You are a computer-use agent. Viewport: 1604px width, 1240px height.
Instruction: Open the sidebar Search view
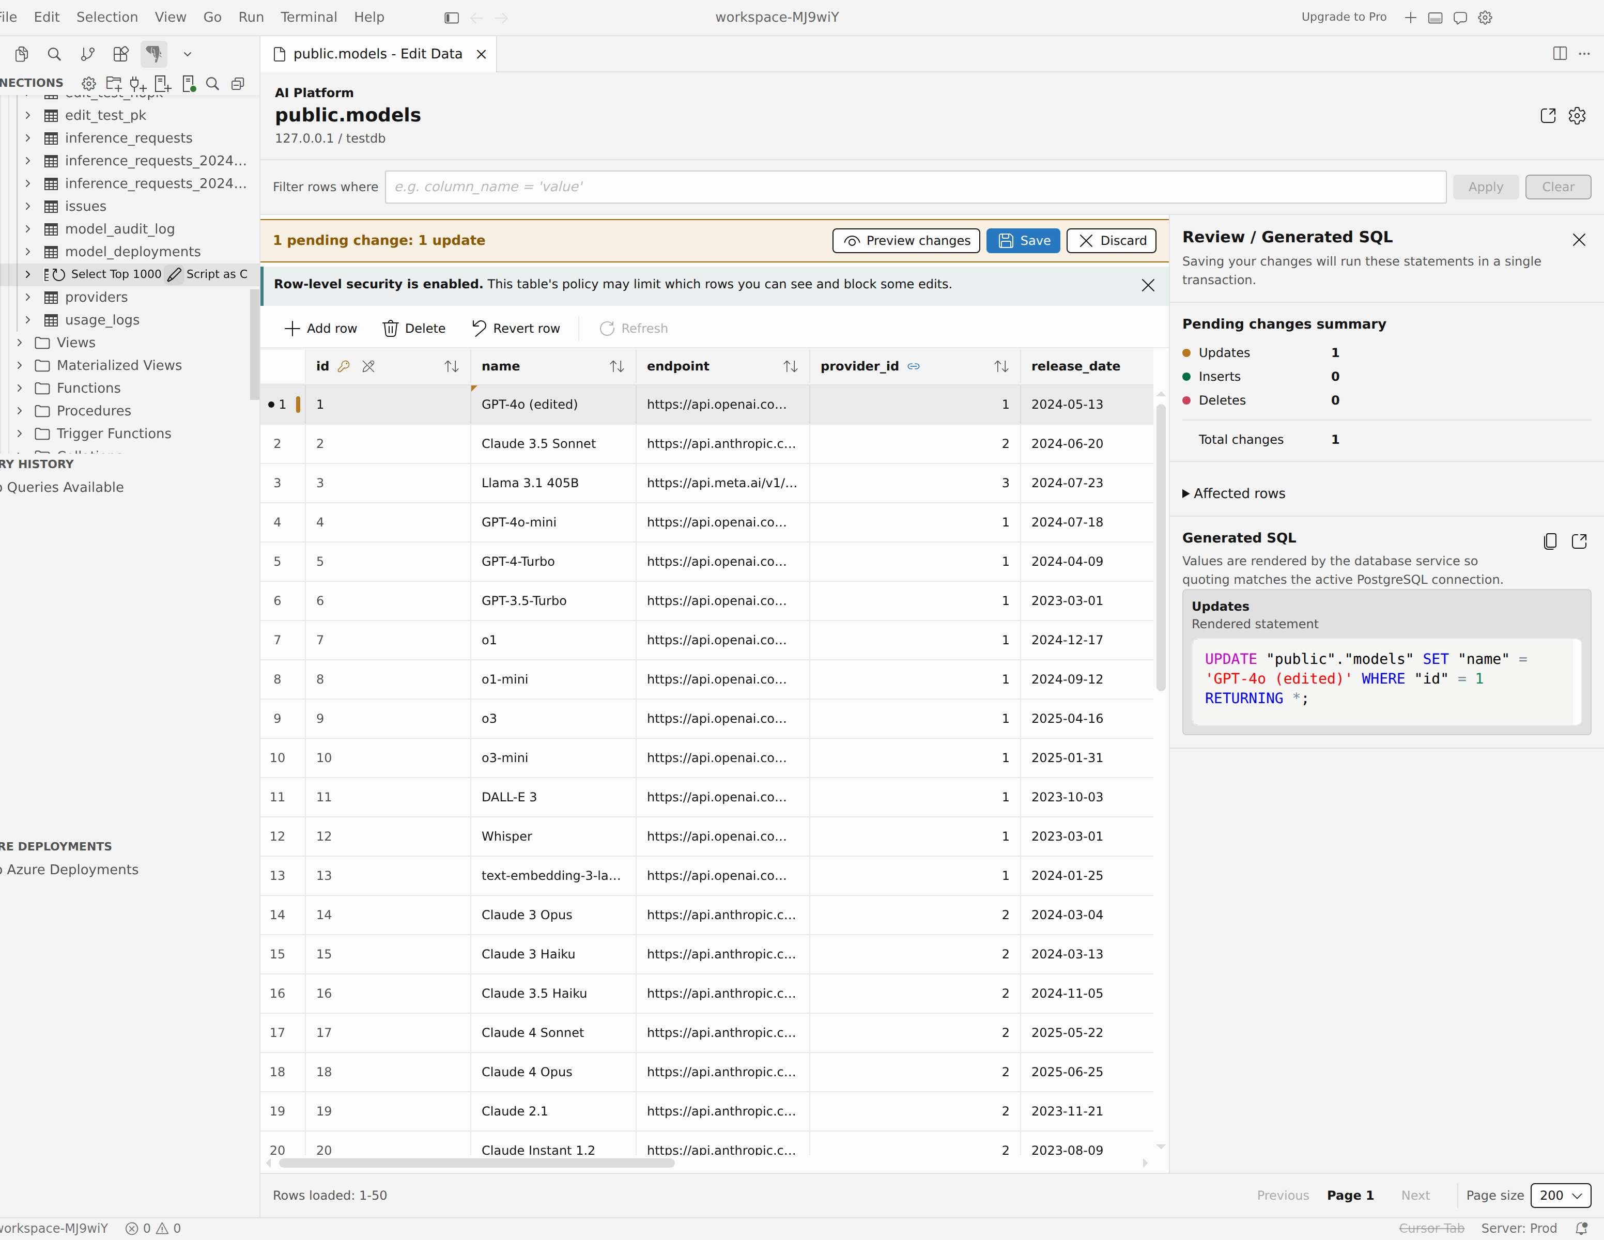coord(54,54)
